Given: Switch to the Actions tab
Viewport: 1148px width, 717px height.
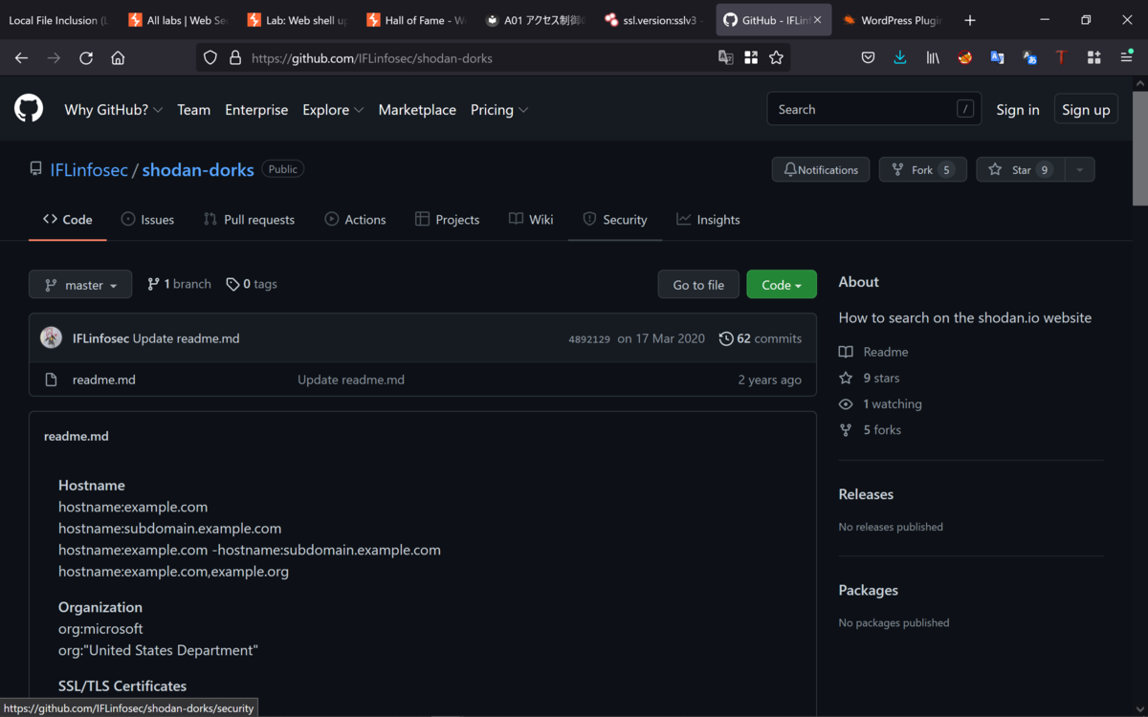Looking at the screenshot, I should 355,219.
